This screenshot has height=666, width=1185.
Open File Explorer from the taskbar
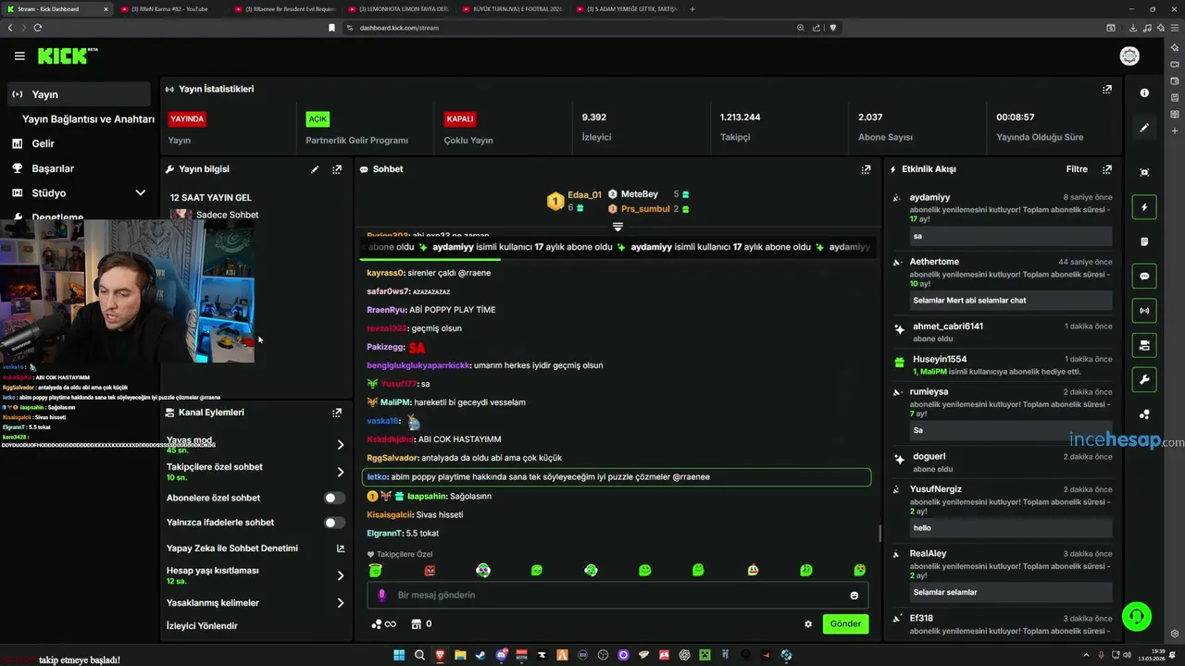460,655
